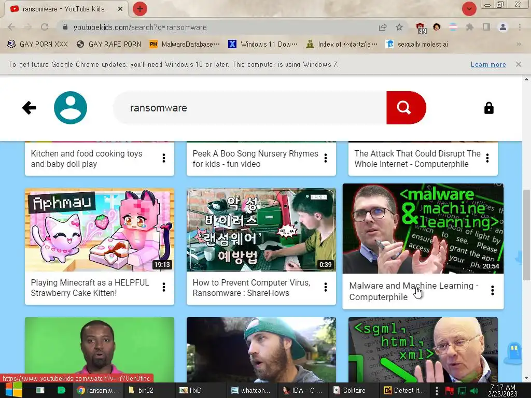The height and width of the screenshot is (398, 531).
Task: Open the Windows 11 Dow... bookmark
Action: [263, 44]
